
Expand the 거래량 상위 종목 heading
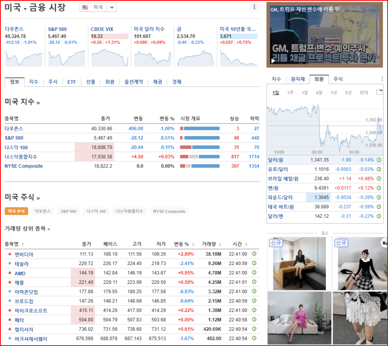click(27, 229)
